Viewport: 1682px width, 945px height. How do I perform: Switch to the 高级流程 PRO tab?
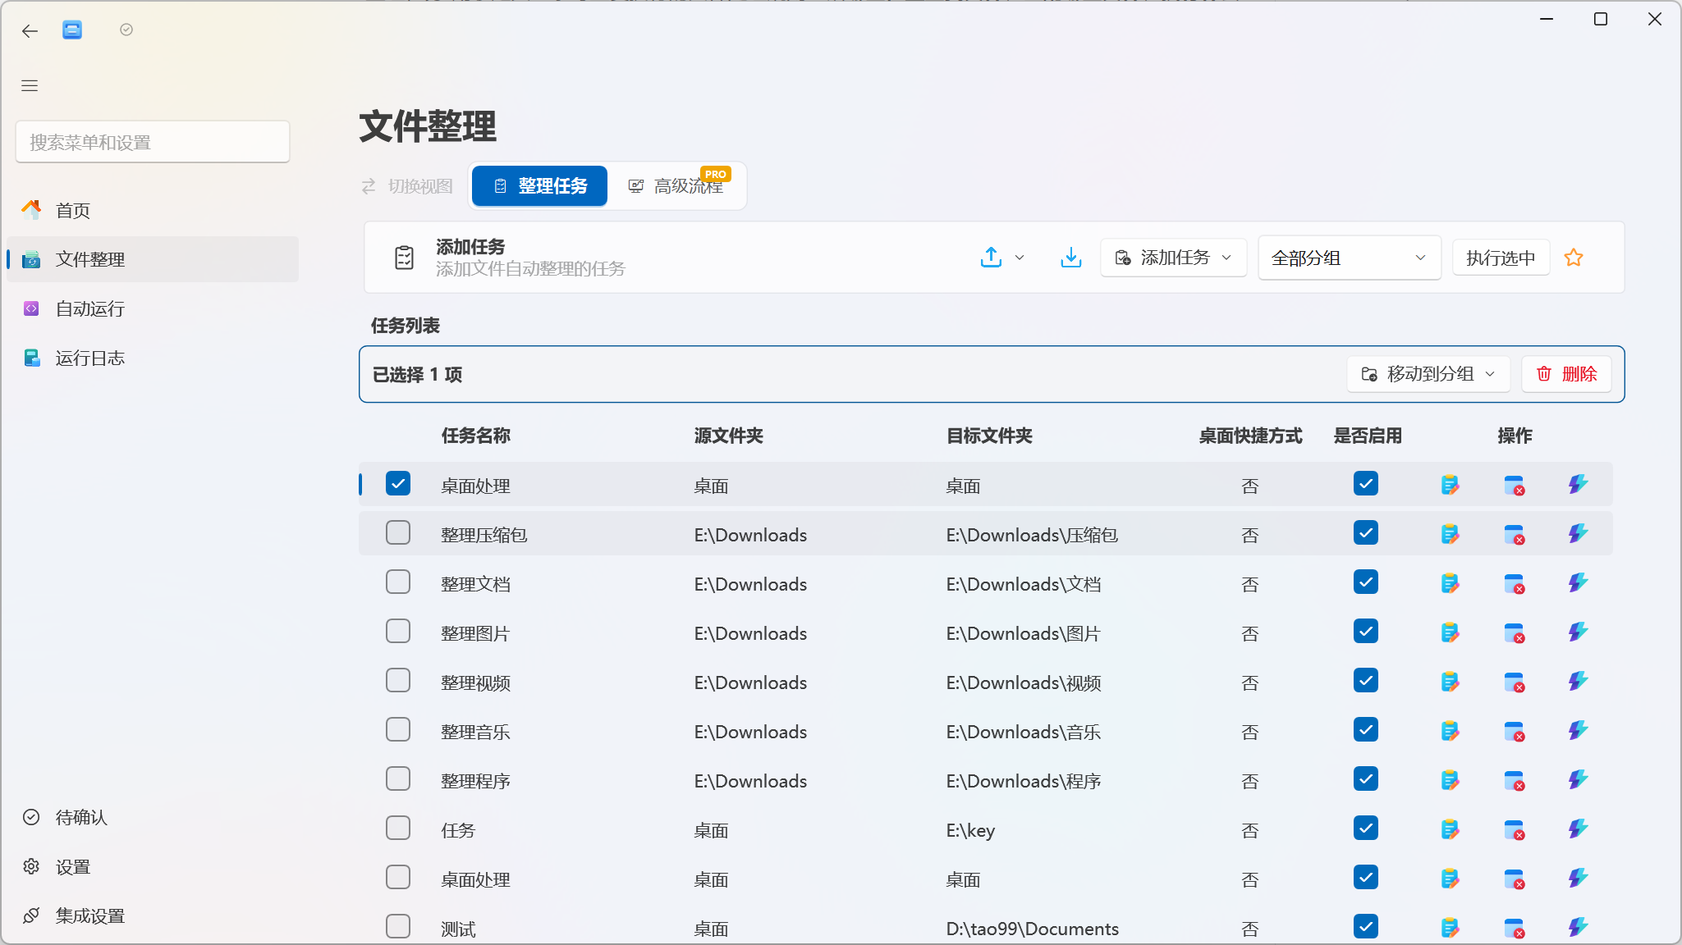click(678, 186)
